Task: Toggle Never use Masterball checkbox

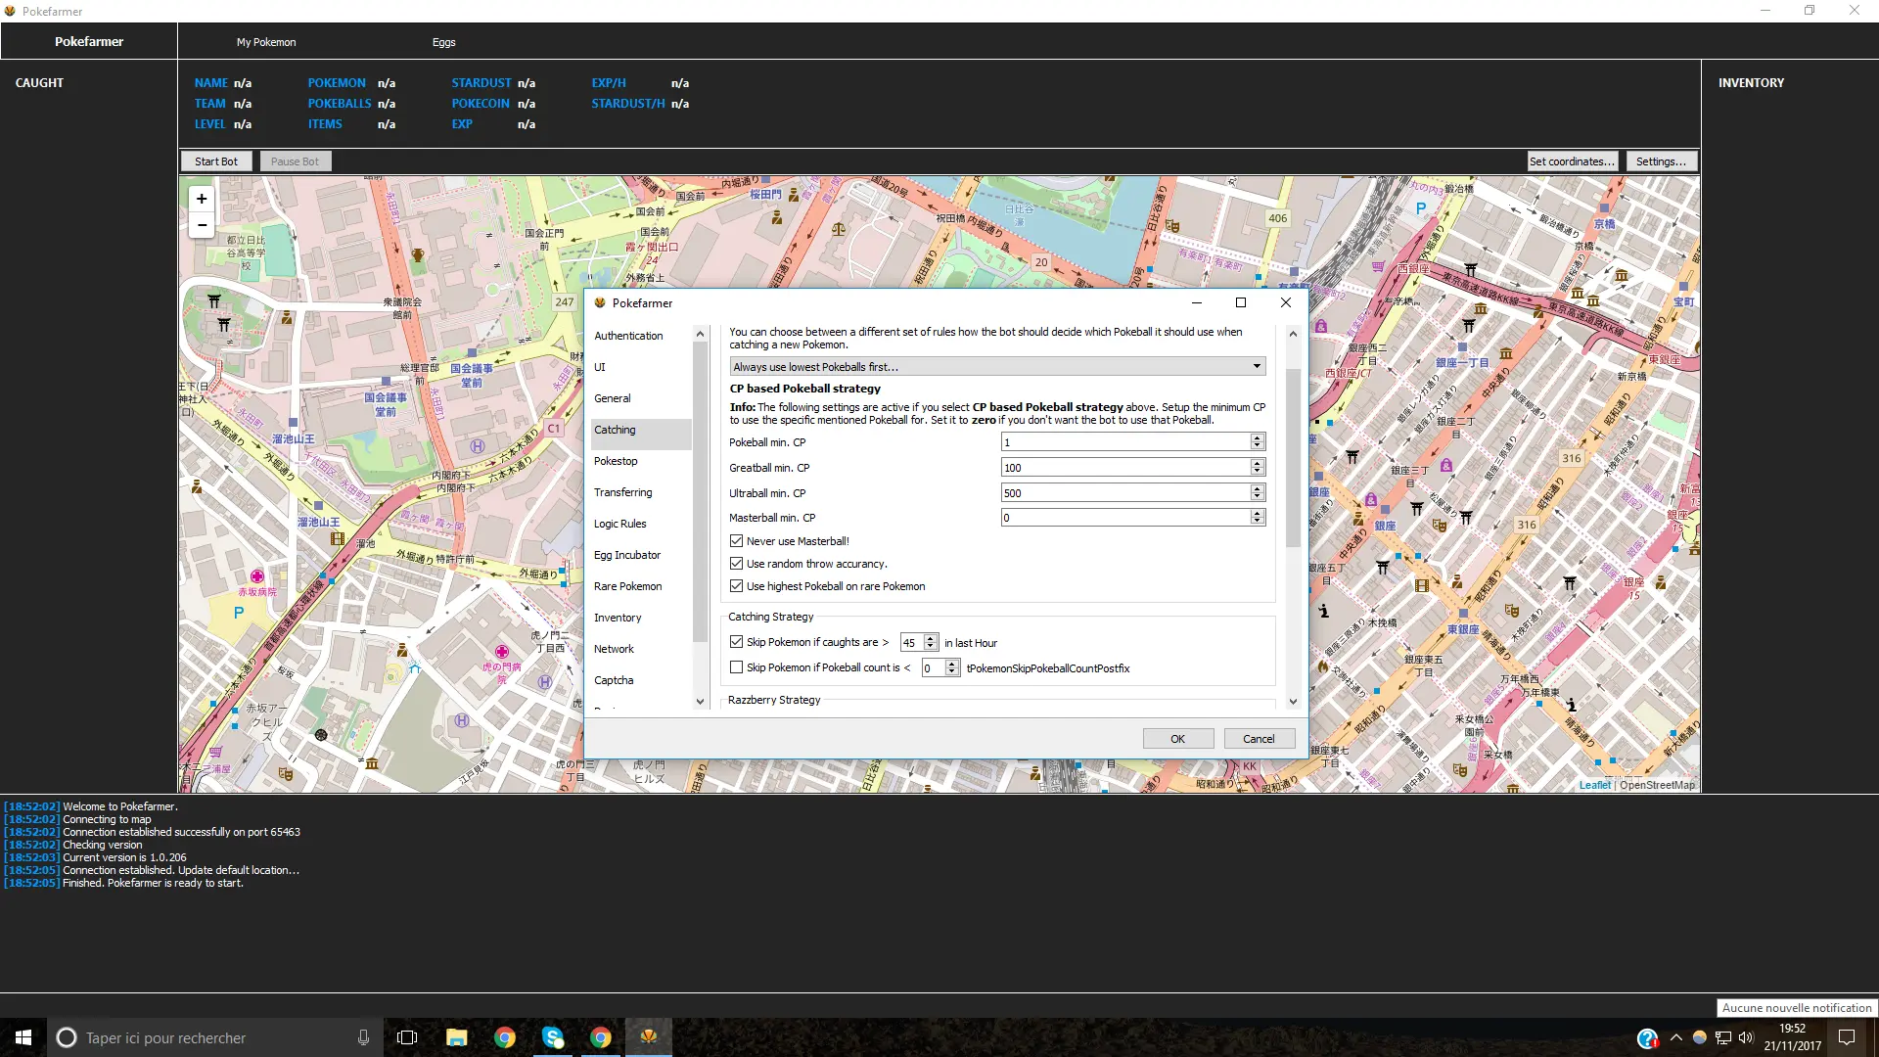Action: pyautogui.click(x=736, y=541)
